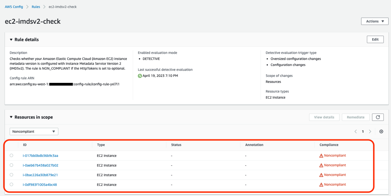The width and height of the screenshot is (391, 196).
Task: Select page 1 in the pagination control
Action: pos(363,131)
